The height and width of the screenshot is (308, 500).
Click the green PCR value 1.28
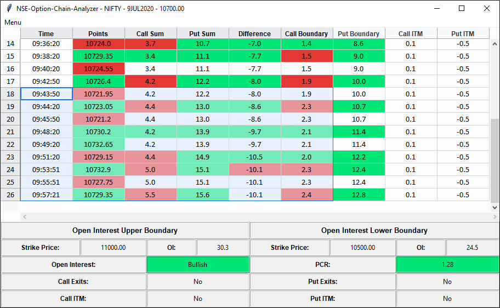pos(447,265)
